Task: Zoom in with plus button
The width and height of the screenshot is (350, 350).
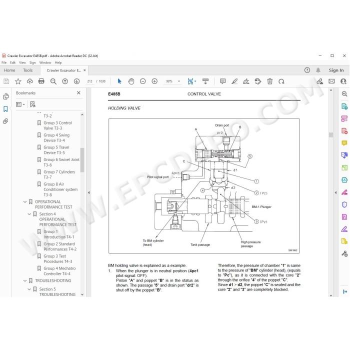Action: click(x=154, y=81)
